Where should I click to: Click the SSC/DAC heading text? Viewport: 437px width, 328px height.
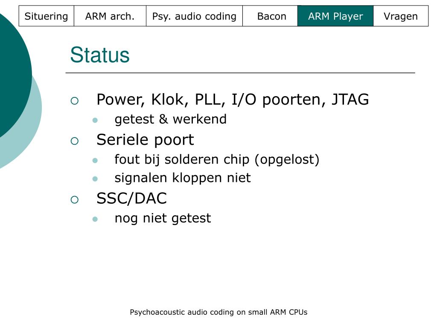point(131,199)
